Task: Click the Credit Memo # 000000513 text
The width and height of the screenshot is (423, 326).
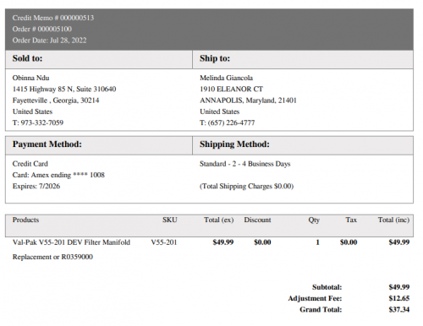Action: tap(53, 18)
